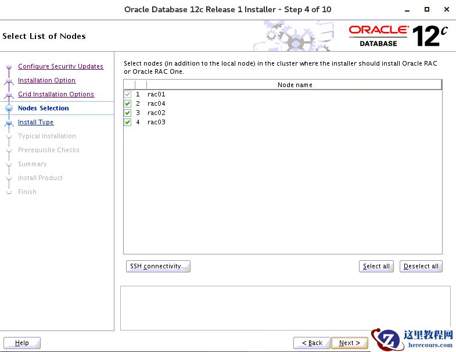Select the Nodes Selection step
The image size is (456, 352).
(x=44, y=108)
